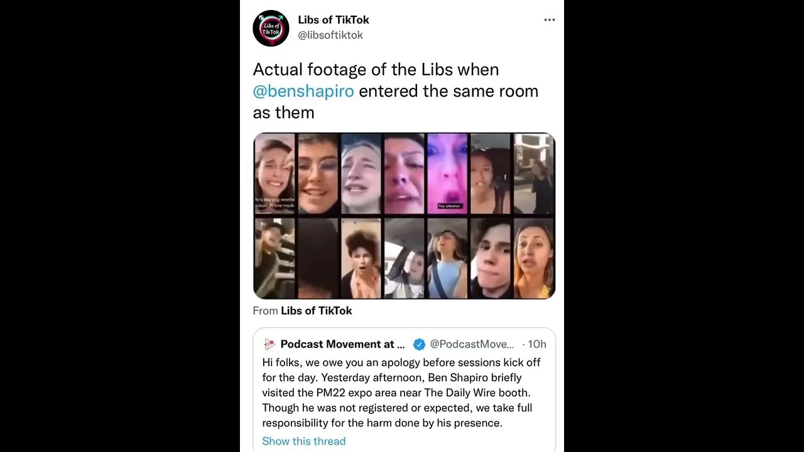This screenshot has height=452, width=804.
Task: Open the three-dot tweet options menu
Action: [x=549, y=20]
